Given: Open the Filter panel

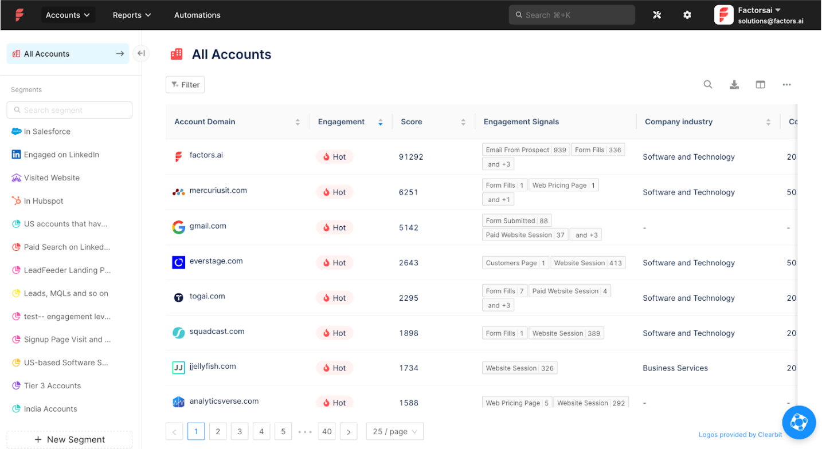Looking at the screenshot, I should pos(185,84).
